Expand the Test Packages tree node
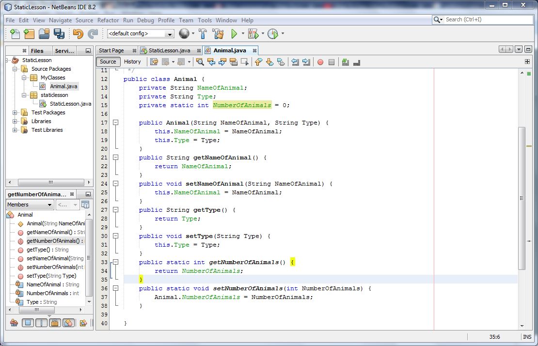 pos(15,112)
